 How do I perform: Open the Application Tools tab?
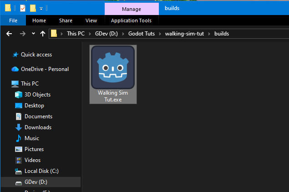pos(131,20)
